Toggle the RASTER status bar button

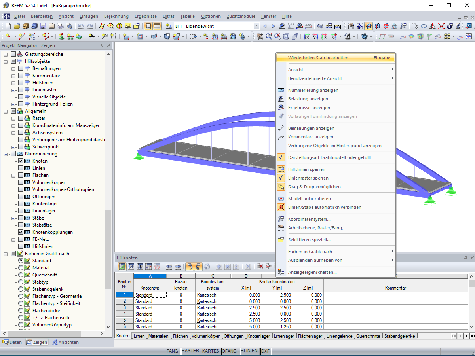click(190, 351)
